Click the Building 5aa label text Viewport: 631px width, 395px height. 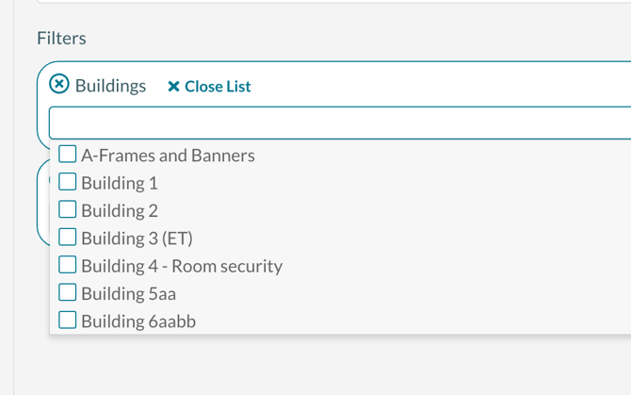pyautogui.click(x=128, y=293)
